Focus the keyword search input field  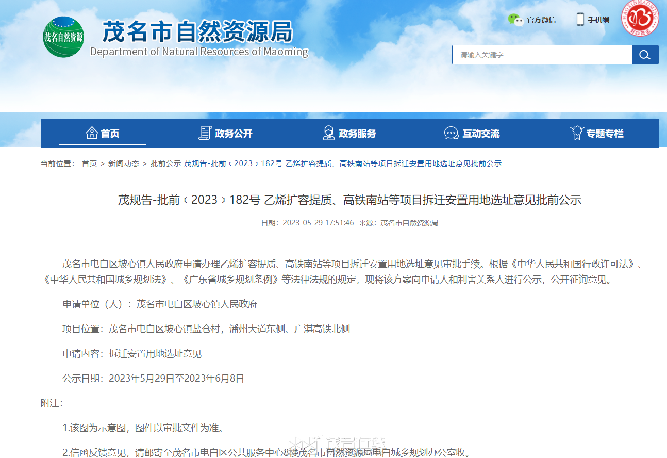[542, 55]
